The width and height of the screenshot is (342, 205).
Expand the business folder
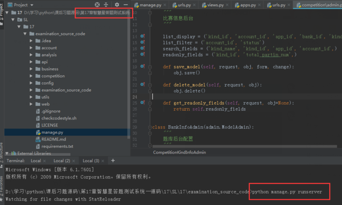pyautogui.click(x=31, y=69)
